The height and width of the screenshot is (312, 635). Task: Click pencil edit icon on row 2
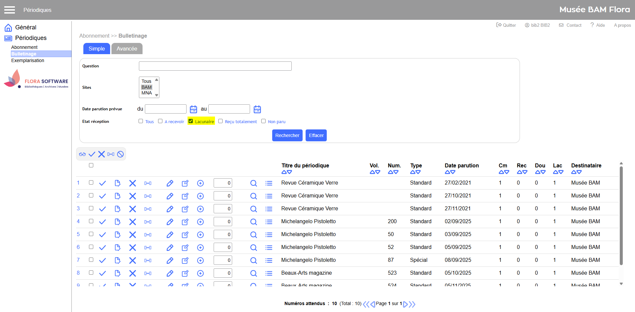170,196
